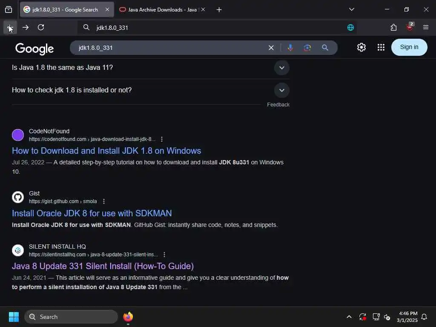Click the address bar with jdk1.8.0_331

[x=217, y=27]
